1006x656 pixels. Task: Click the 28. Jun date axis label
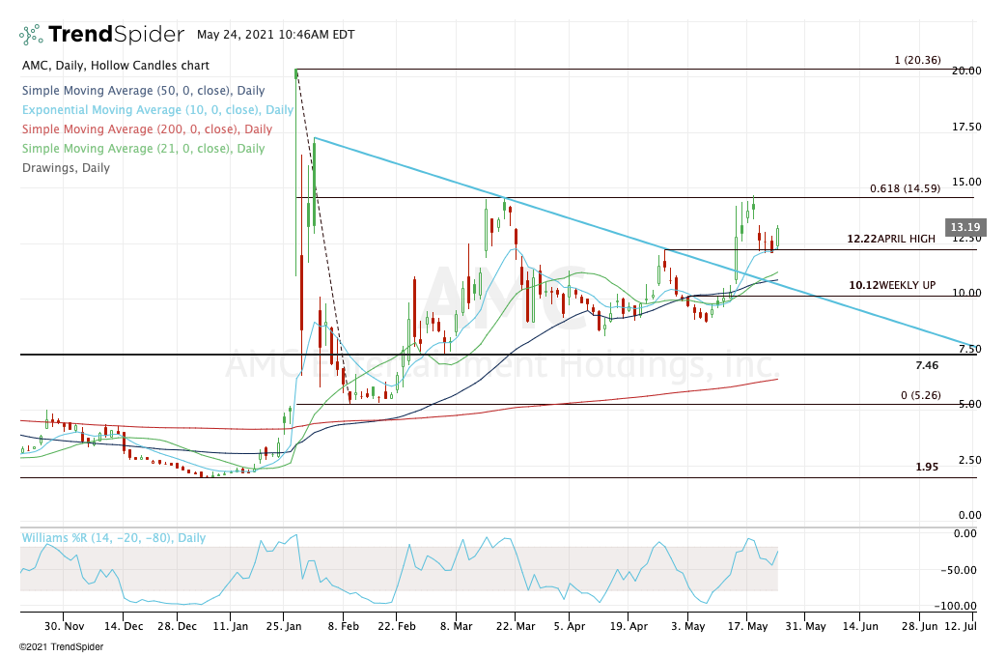tap(919, 626)
